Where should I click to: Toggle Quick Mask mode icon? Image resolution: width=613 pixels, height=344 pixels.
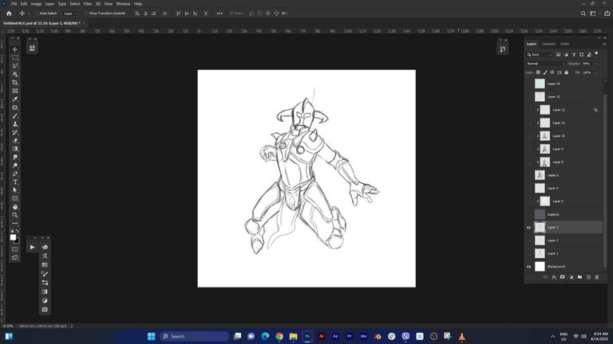click(x=15, y=249)
